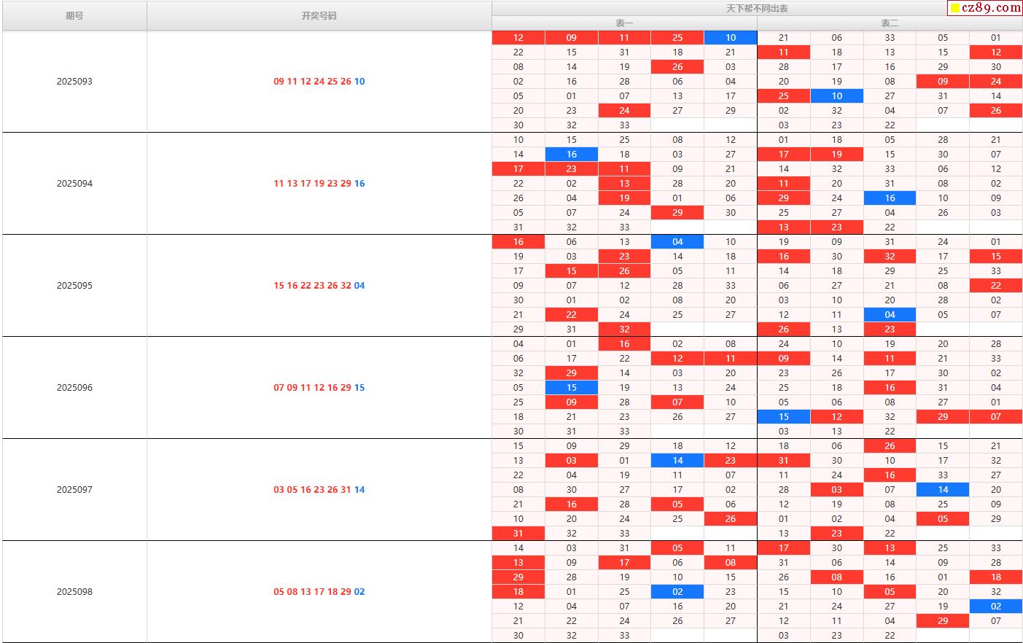Click the 期号 column header
Screen dimensions: 1023x643
coord(74,15)
